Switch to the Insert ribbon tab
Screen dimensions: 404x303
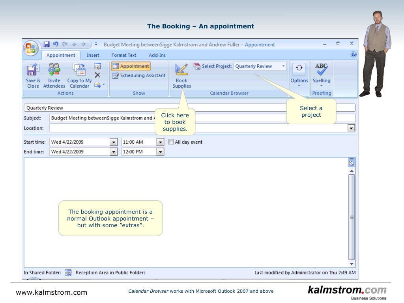coord(93,55)
